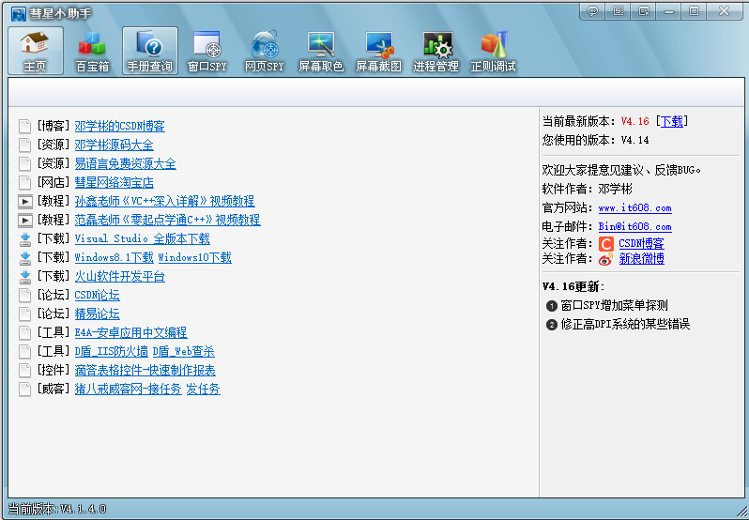
Task: Click the 修正高DPI系统的某些错误 update note
Action: click(625, 325)
